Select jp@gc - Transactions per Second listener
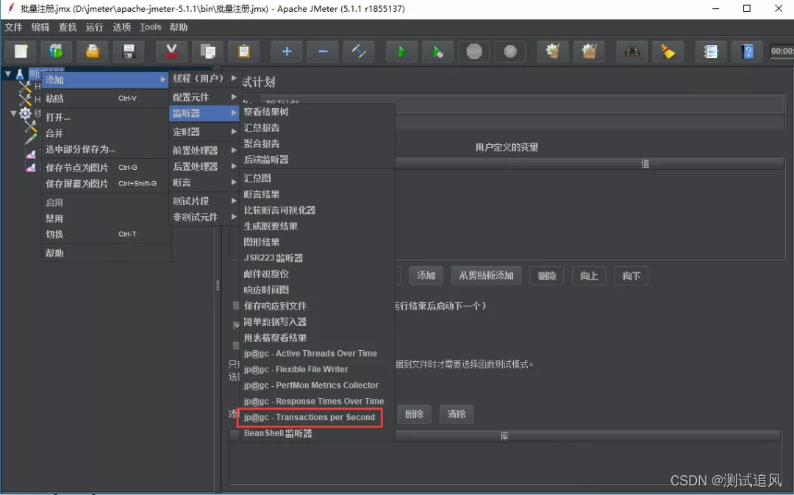Viewport: 794px width, 495px height. (310, 417)
